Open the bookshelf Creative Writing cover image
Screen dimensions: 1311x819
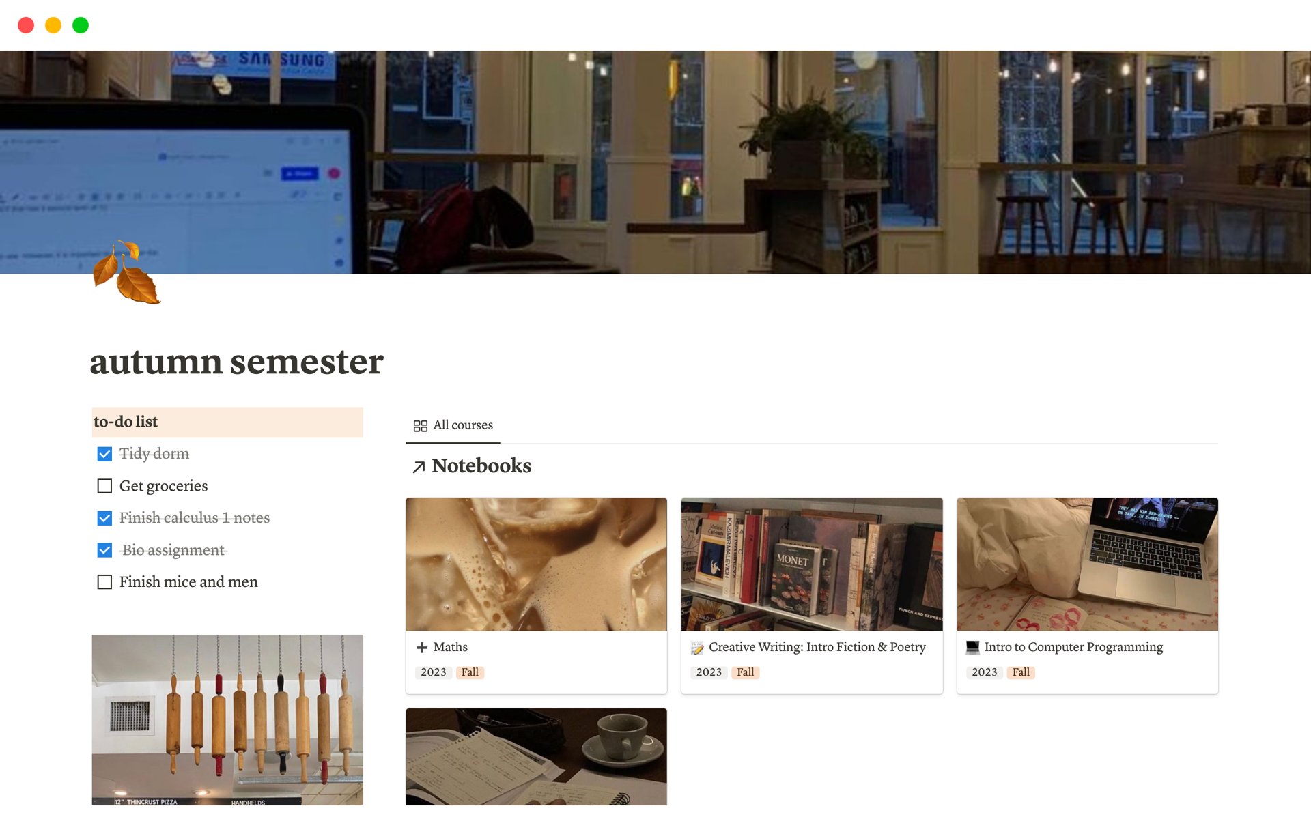[x=812, y=564]
